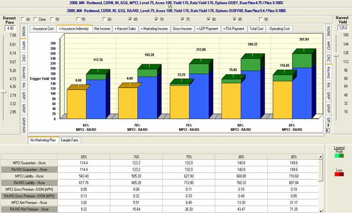Image resolution: width=352 pixels, height=213 pixels.
Task: Click the 543.40 table cell
Action: coord(84,176)
